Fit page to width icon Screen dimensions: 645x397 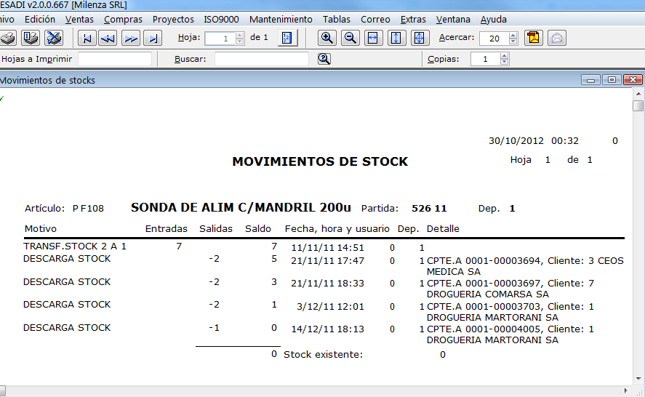coord(373,38)
